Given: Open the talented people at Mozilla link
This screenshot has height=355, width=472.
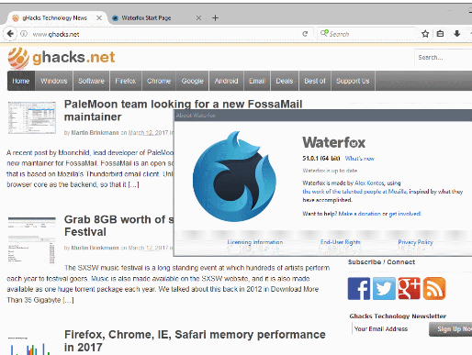Looking at the screenshot, I should pyautogui.click(x=354, y=192).
